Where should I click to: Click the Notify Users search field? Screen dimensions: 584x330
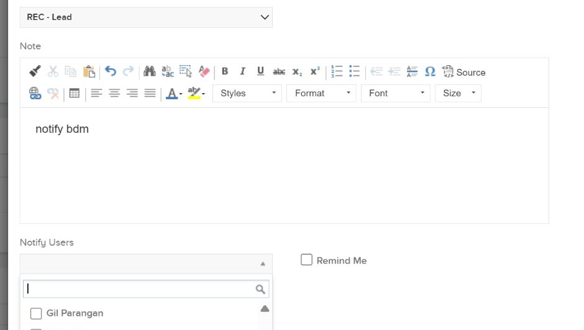pyautogui.click(x=146, y=289)
